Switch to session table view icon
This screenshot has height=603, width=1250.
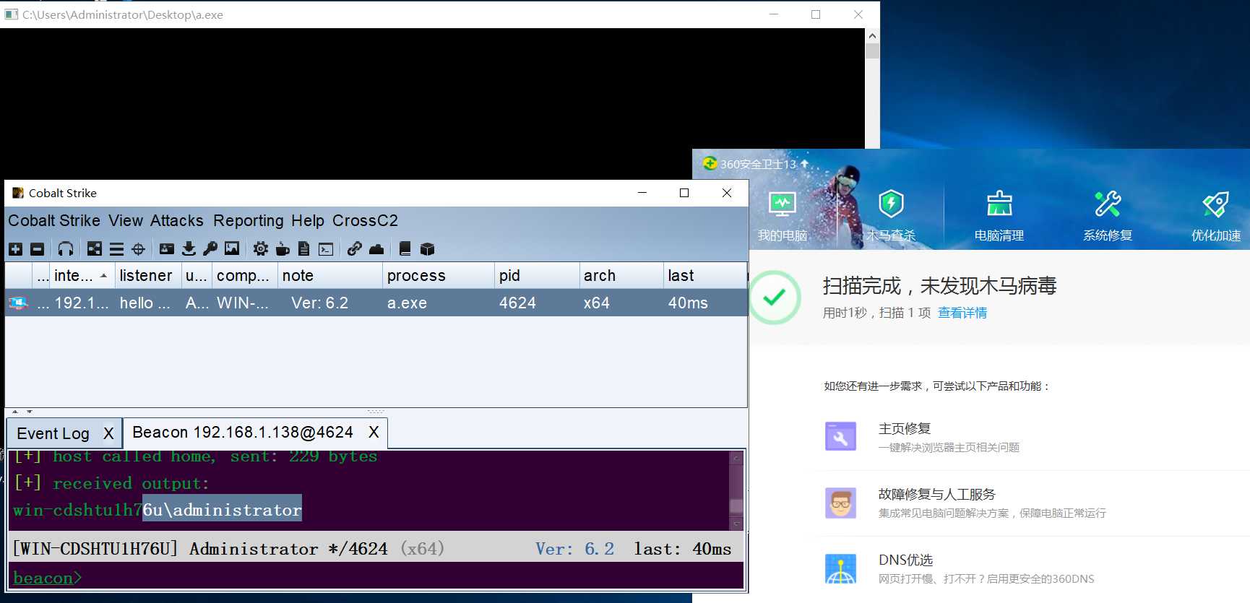pyautogui.click(x=116, y=249)
